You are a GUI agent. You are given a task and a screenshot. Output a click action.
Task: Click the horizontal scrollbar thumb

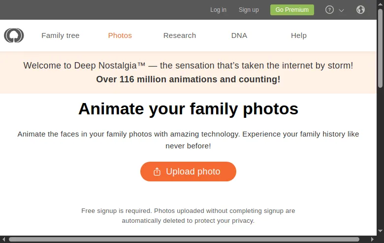[x=184, y=240]
